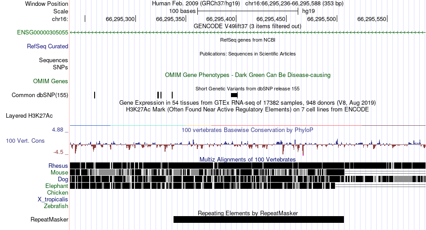Click the Common dbSNP(155) track label

click(40, 95)
